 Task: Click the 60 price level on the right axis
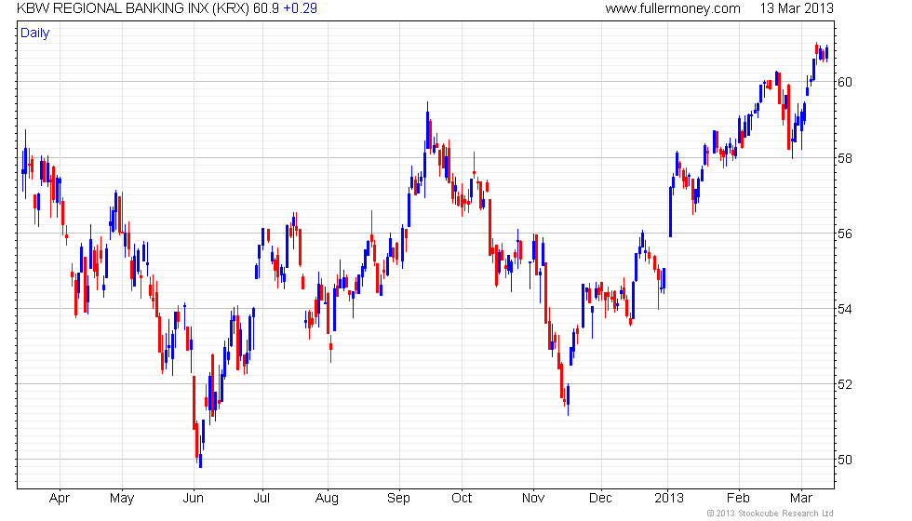tap(844, 82)
